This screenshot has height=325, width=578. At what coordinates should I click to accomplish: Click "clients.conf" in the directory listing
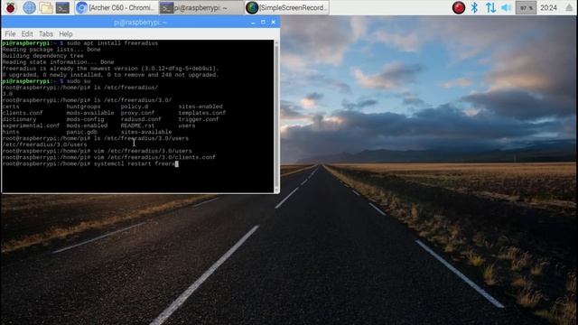pyautogui.click(x=23, y=113)
